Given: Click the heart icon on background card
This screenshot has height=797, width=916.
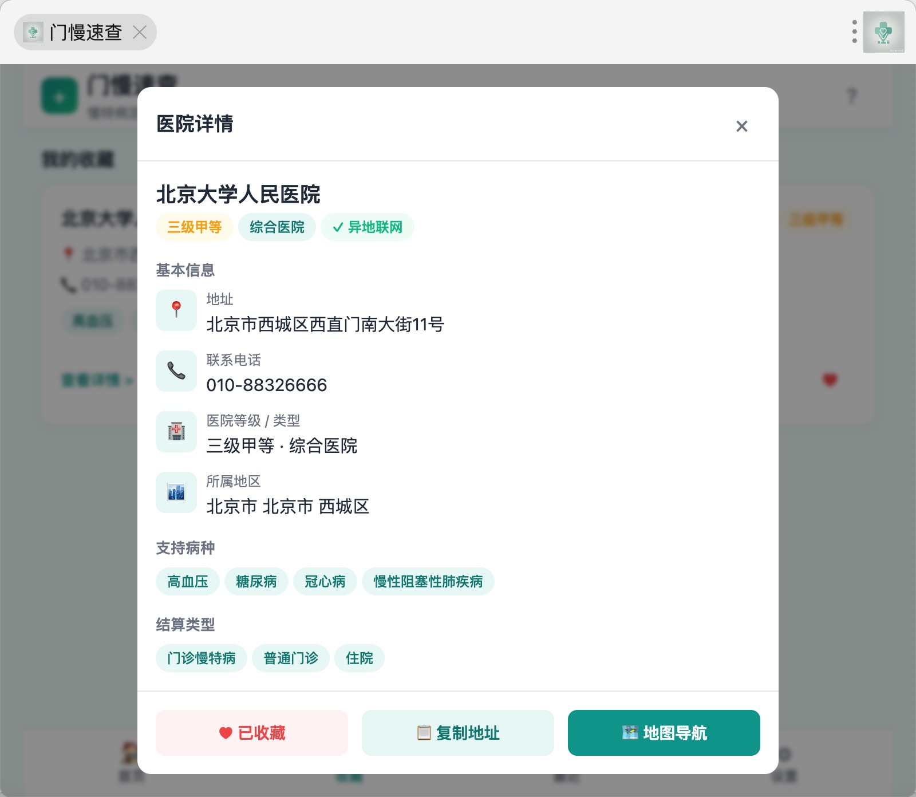Looking at the screenshot, I should click(x=830, y=380).
